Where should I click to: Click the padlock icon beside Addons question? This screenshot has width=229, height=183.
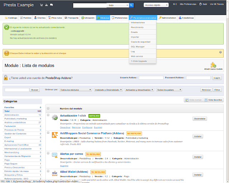(6, 78)
